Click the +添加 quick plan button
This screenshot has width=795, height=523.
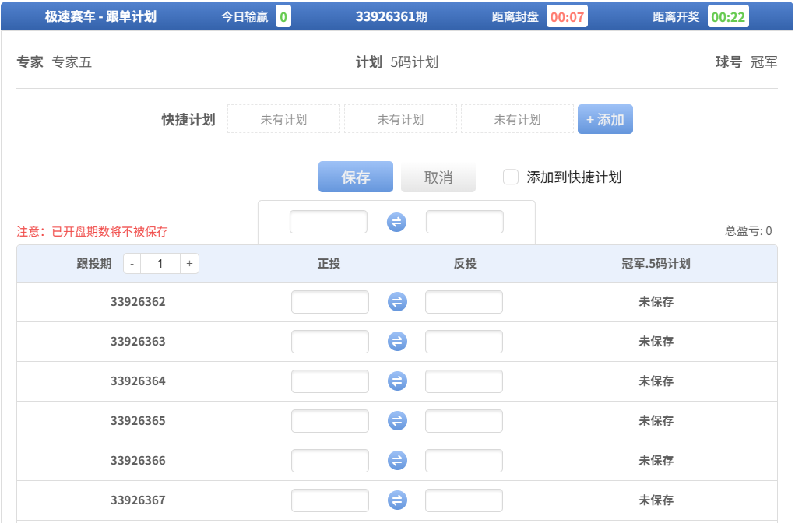[x=605, y=118]
